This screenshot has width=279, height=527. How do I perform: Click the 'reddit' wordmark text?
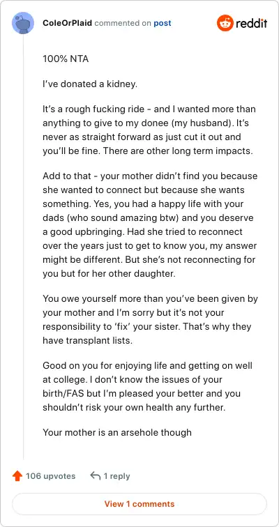point(251,23)
